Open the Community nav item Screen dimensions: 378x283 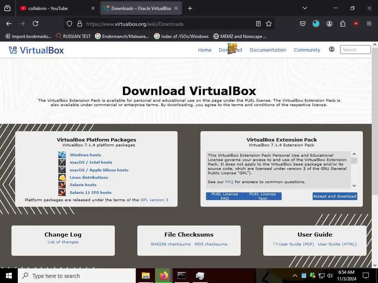307,50
